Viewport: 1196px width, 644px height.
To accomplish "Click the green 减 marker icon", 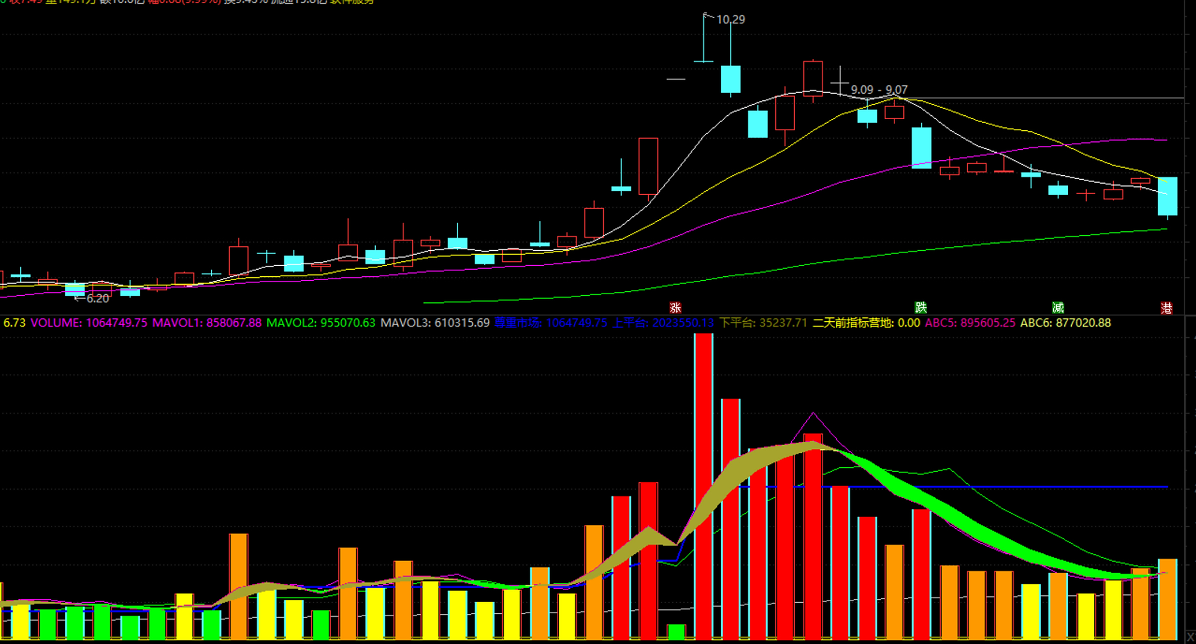I will click(1058, 307).
